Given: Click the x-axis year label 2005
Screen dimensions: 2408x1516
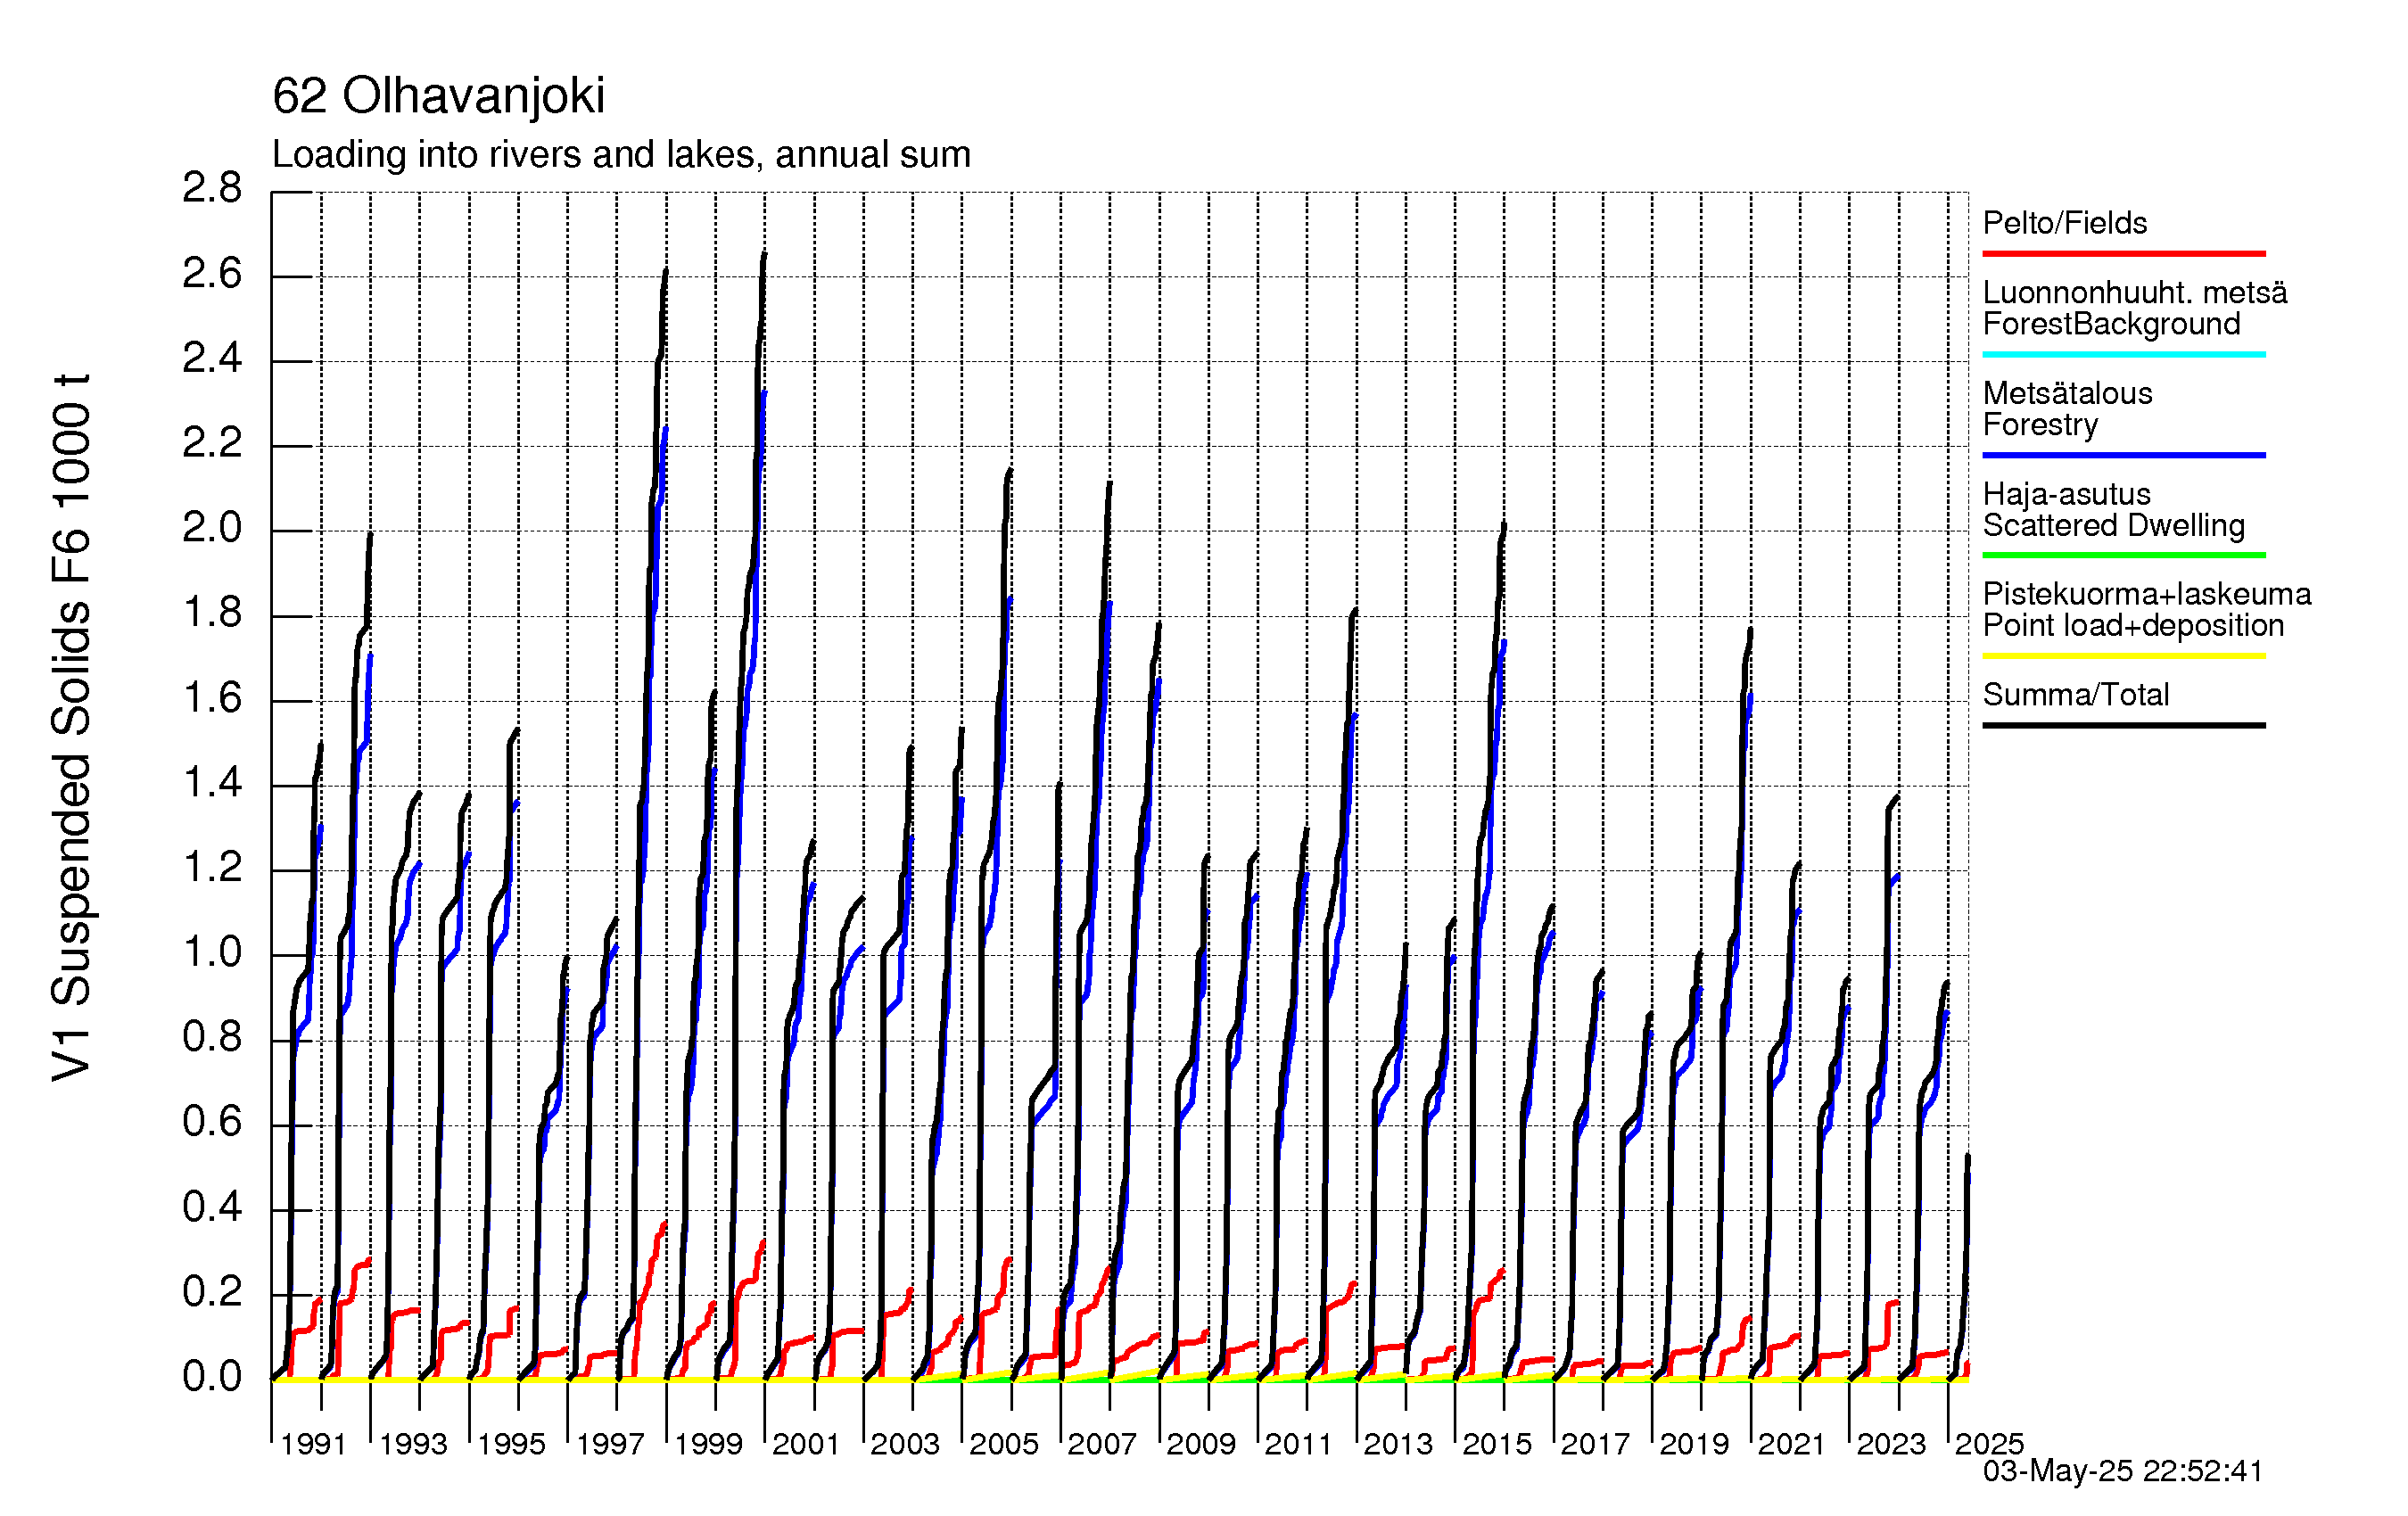Looking at the screenshot, I should pyautogui.click(x=1004, y=1444).
